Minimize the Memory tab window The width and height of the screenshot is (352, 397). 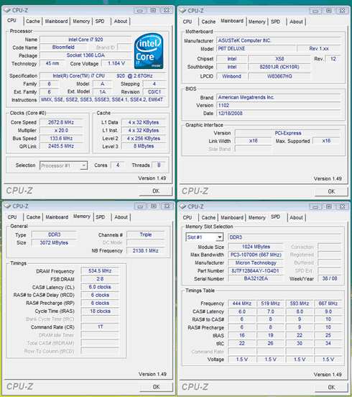pos(140,206)
